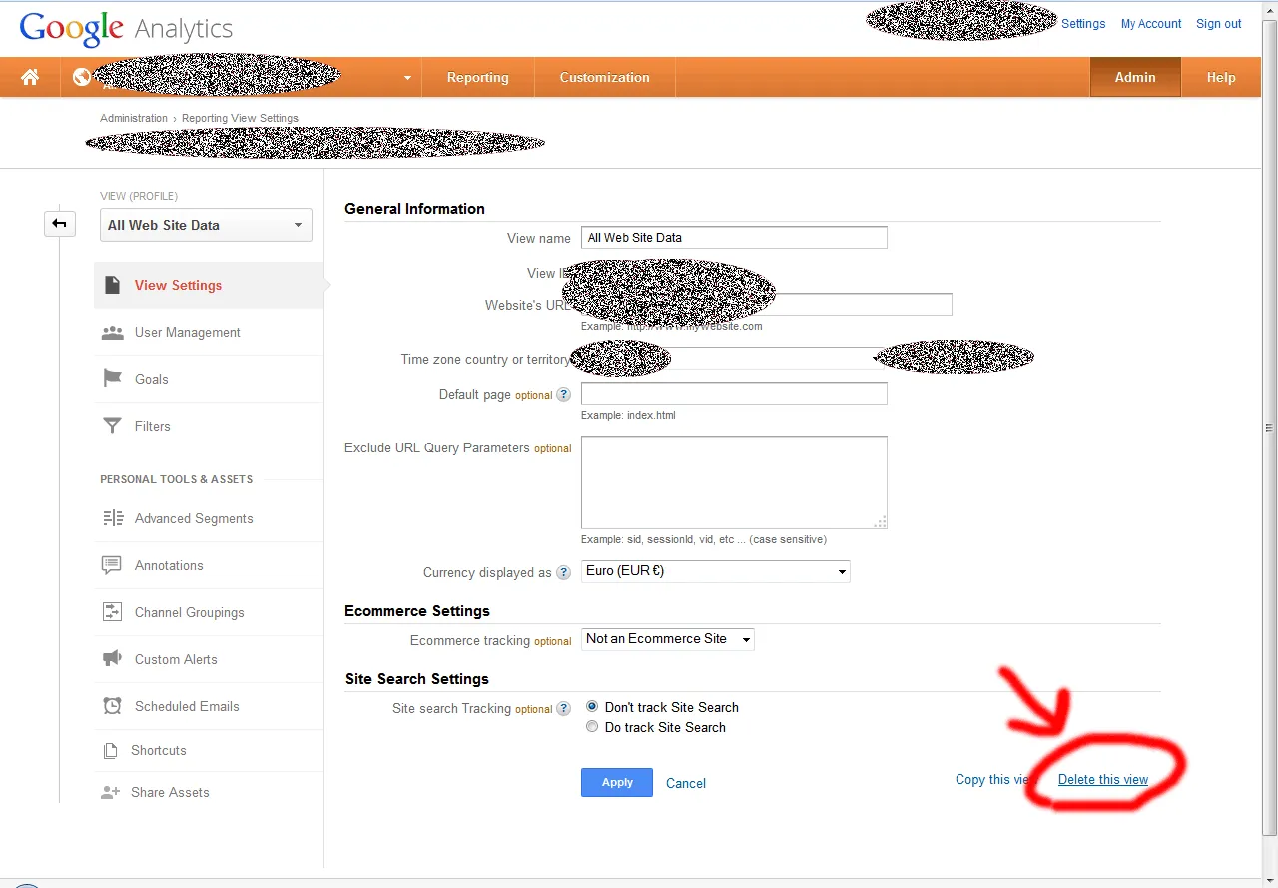Open the Help tab
Image resolution: width=1278 pixels, height=888 pixels.
[x=1221, y=77]
